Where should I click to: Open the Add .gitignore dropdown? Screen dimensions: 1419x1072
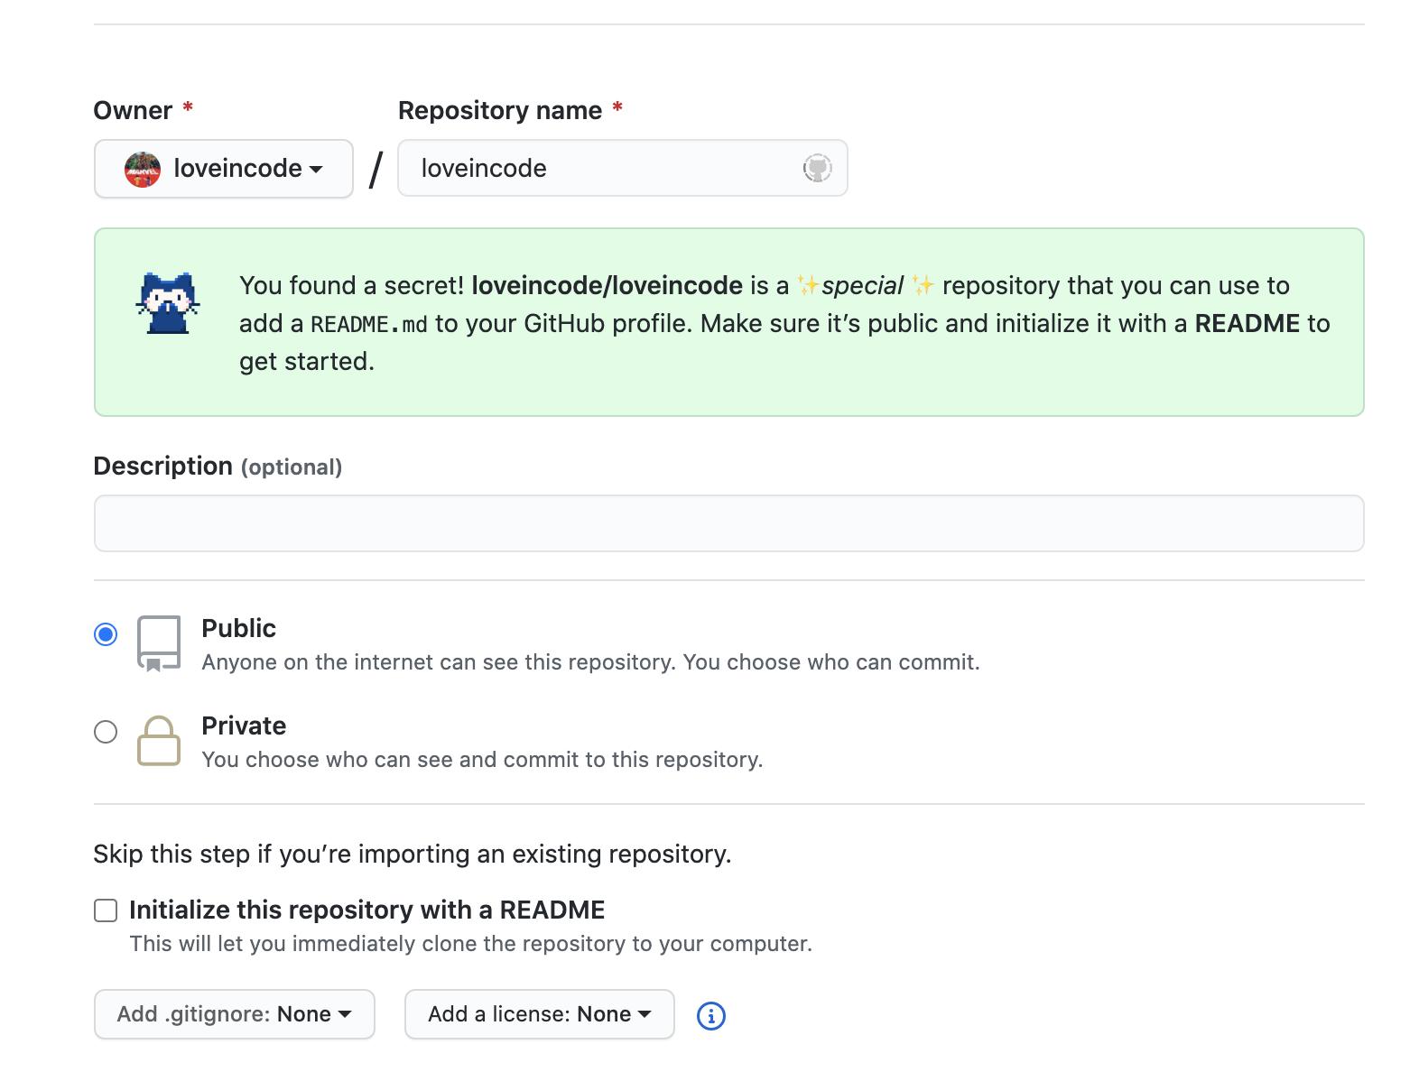point(235,1014)
